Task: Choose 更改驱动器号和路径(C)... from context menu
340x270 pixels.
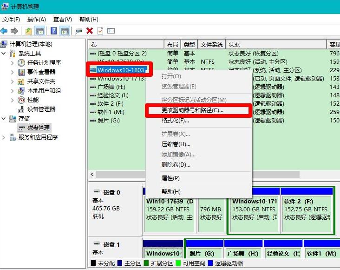Action: [192, 110]
